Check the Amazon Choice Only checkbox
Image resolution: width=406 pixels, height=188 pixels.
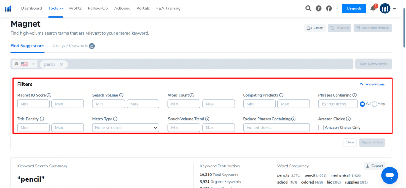(321, 128)
